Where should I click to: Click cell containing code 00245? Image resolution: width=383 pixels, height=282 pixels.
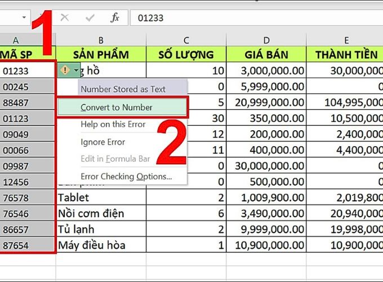tap(27, 87)
